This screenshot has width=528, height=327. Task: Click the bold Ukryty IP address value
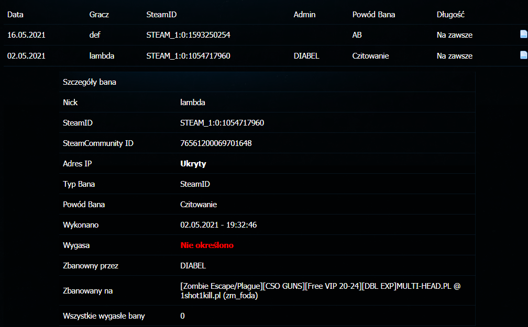193,164
